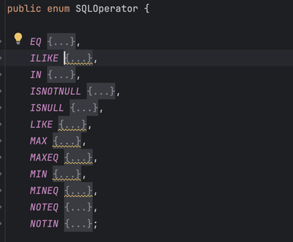293x242 pixels.
Task: Expand the LIKE folded region
Action: 72,124
